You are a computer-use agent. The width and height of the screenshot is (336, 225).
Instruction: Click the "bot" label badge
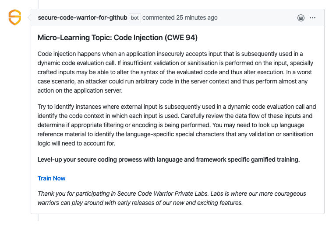coord(134,18)
